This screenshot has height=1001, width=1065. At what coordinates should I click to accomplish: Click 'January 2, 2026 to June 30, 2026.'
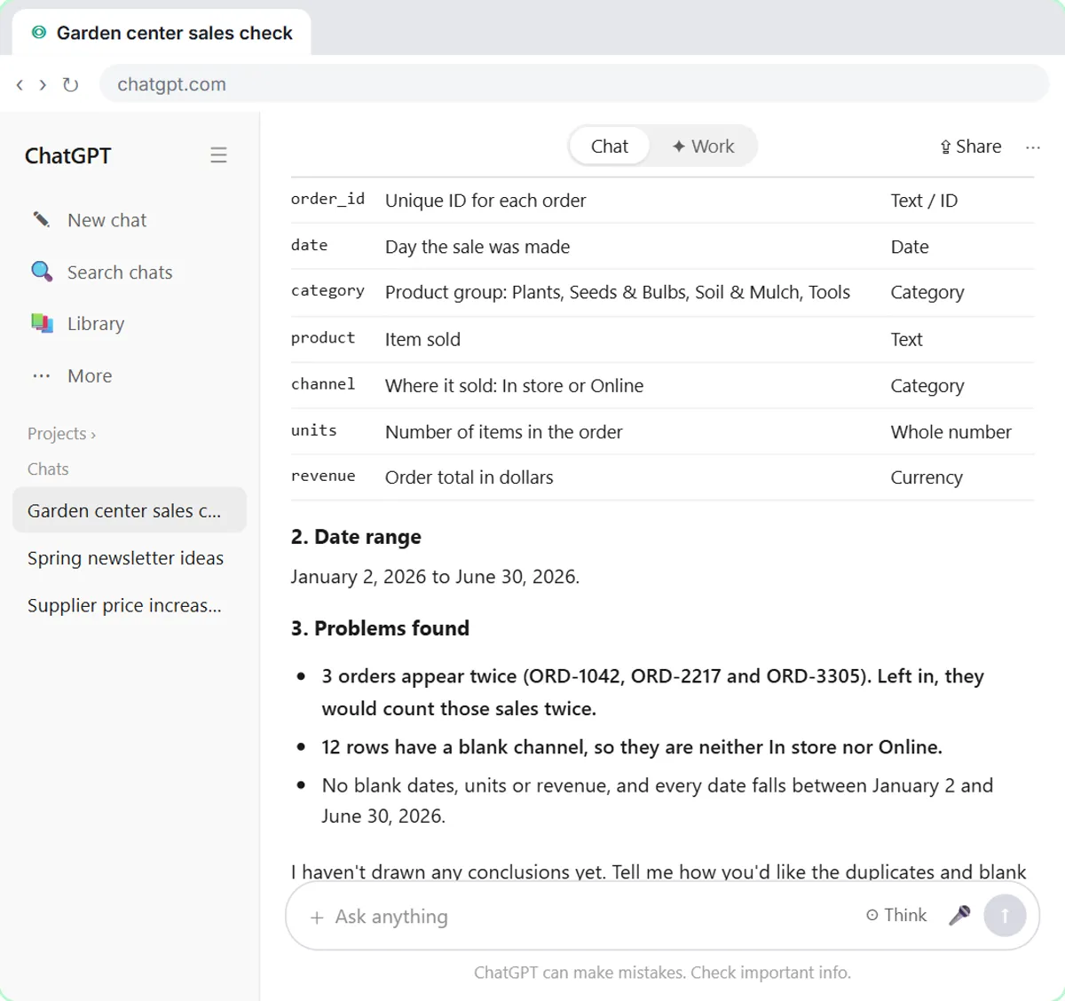pyautogui.click(x=435, y=577)
